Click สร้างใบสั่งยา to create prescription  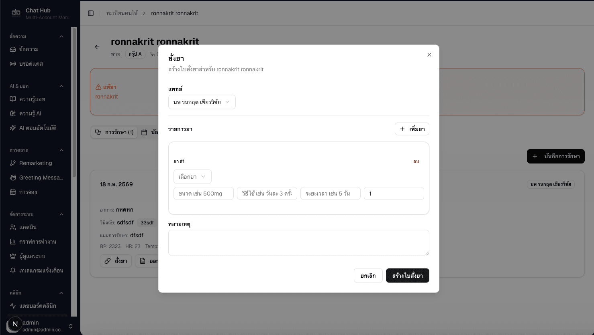[407, 276]
